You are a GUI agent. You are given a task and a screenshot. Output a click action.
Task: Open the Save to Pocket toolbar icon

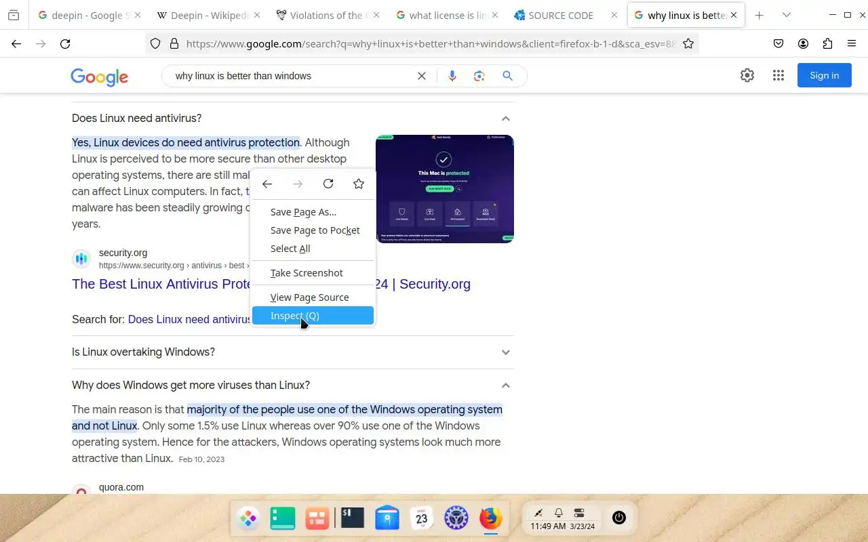click(x=778, y=43)
